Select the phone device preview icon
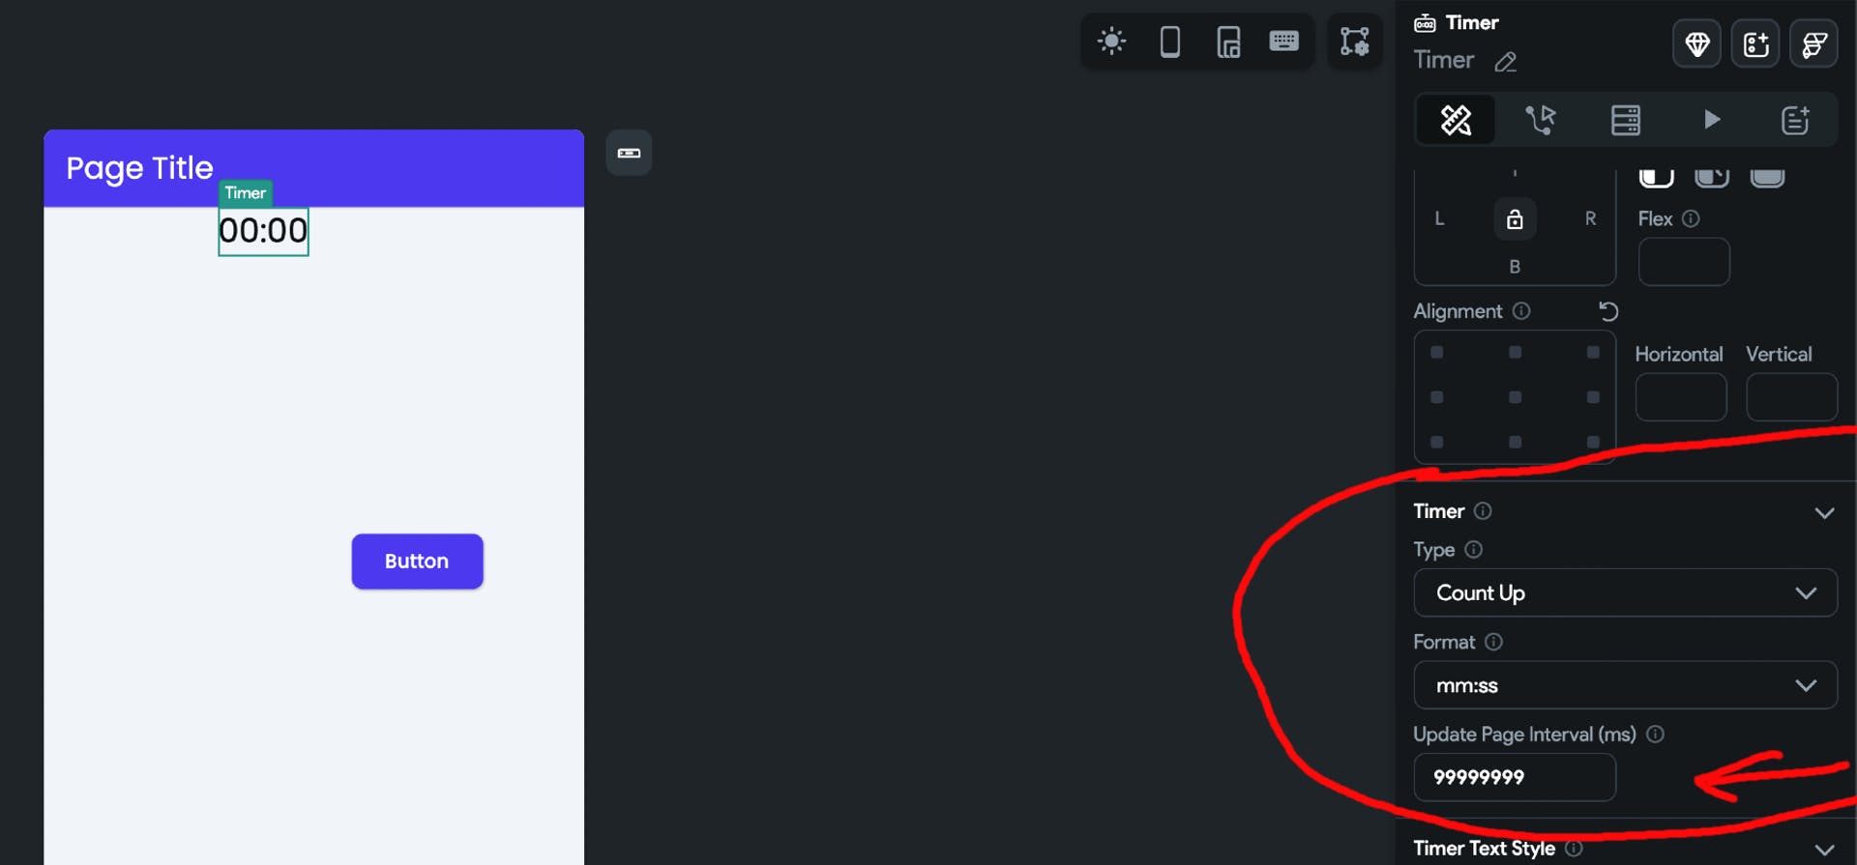The height and width of the screenshot is (865, 1857). coord(1169,42)
